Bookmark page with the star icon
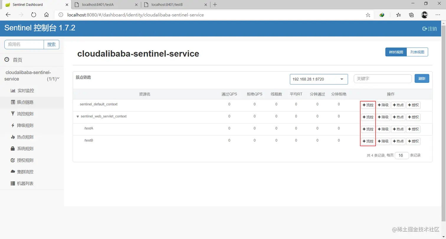Screen dimensions: 446x239 368,15
